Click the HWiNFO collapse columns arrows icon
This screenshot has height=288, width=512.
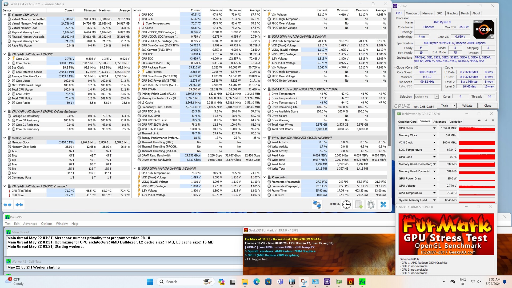(x=19, y=205)
